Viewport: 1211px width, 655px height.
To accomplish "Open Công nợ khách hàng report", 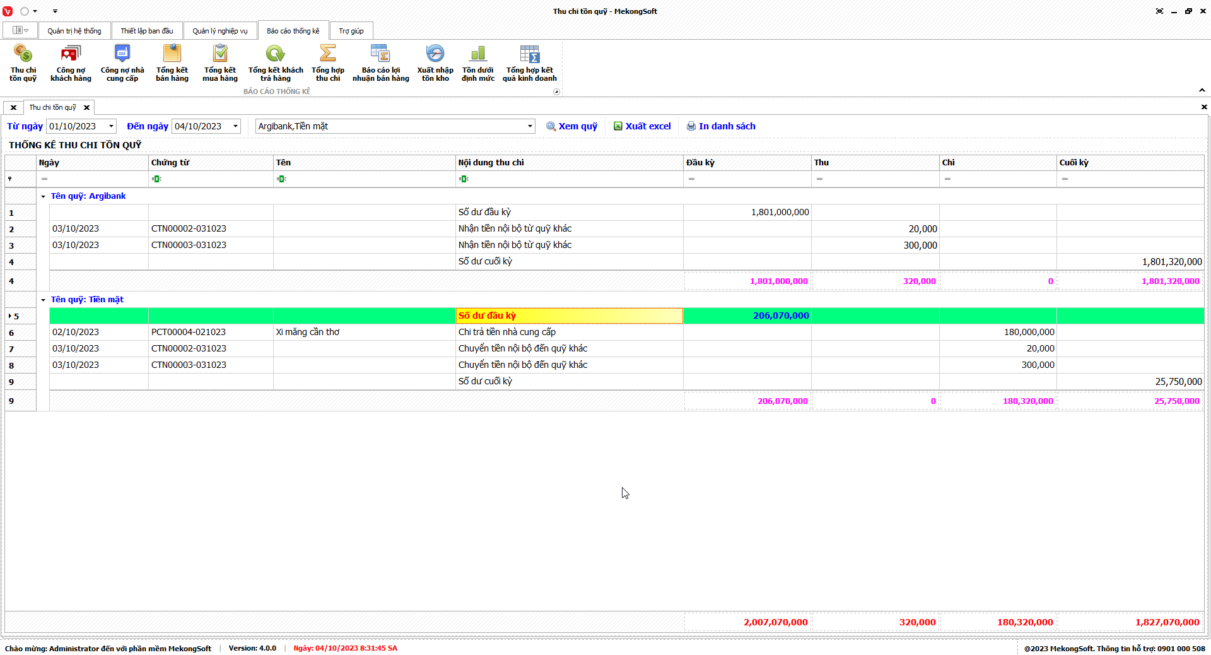I will (x=71, y=62).
